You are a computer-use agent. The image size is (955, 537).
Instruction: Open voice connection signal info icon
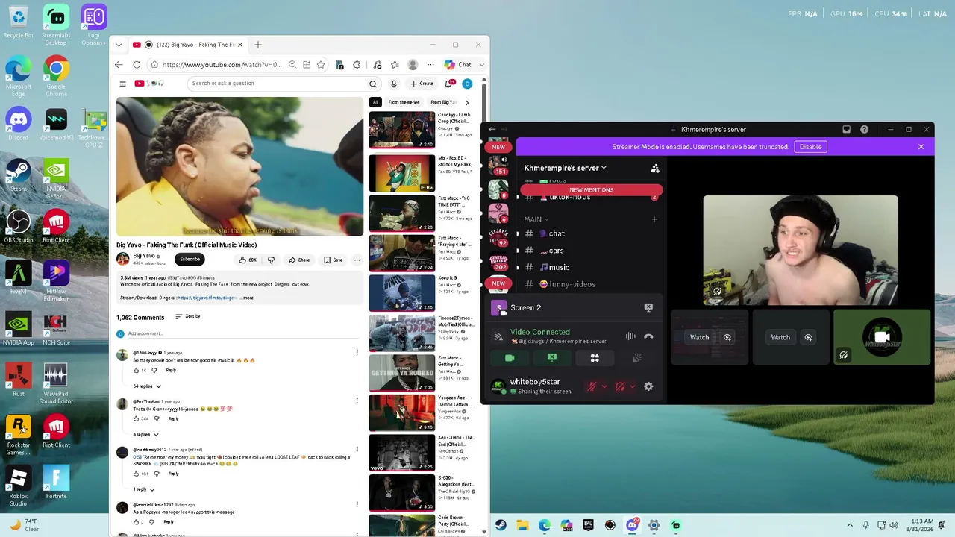pos(498,336)
